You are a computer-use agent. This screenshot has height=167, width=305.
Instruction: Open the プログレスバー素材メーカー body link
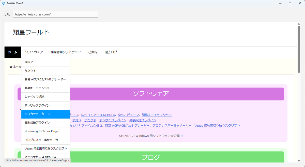point(172,126)
